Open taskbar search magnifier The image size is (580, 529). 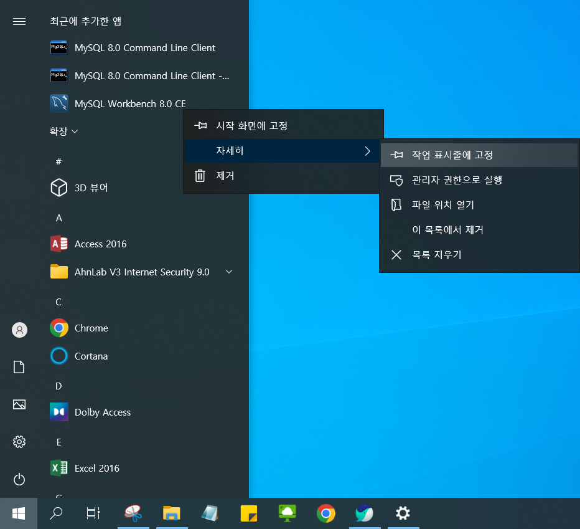[56, 513]
